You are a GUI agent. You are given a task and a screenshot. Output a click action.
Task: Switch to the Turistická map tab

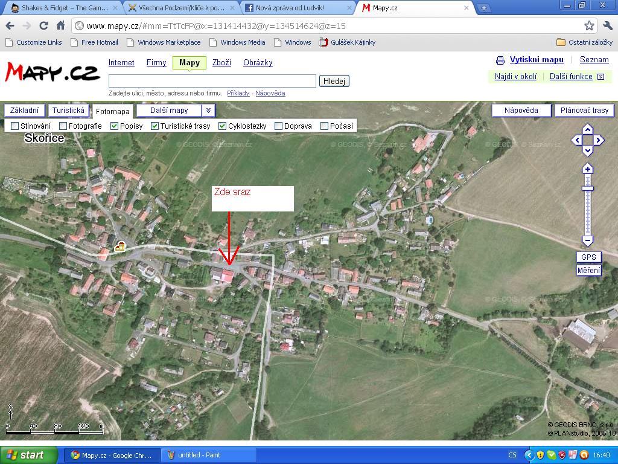(x=68, y=111)
